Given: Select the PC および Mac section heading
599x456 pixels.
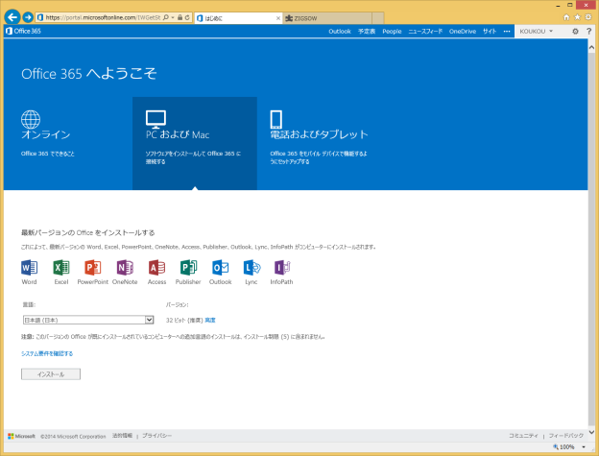Looking at the screenshot, I should tap(178, 134).
